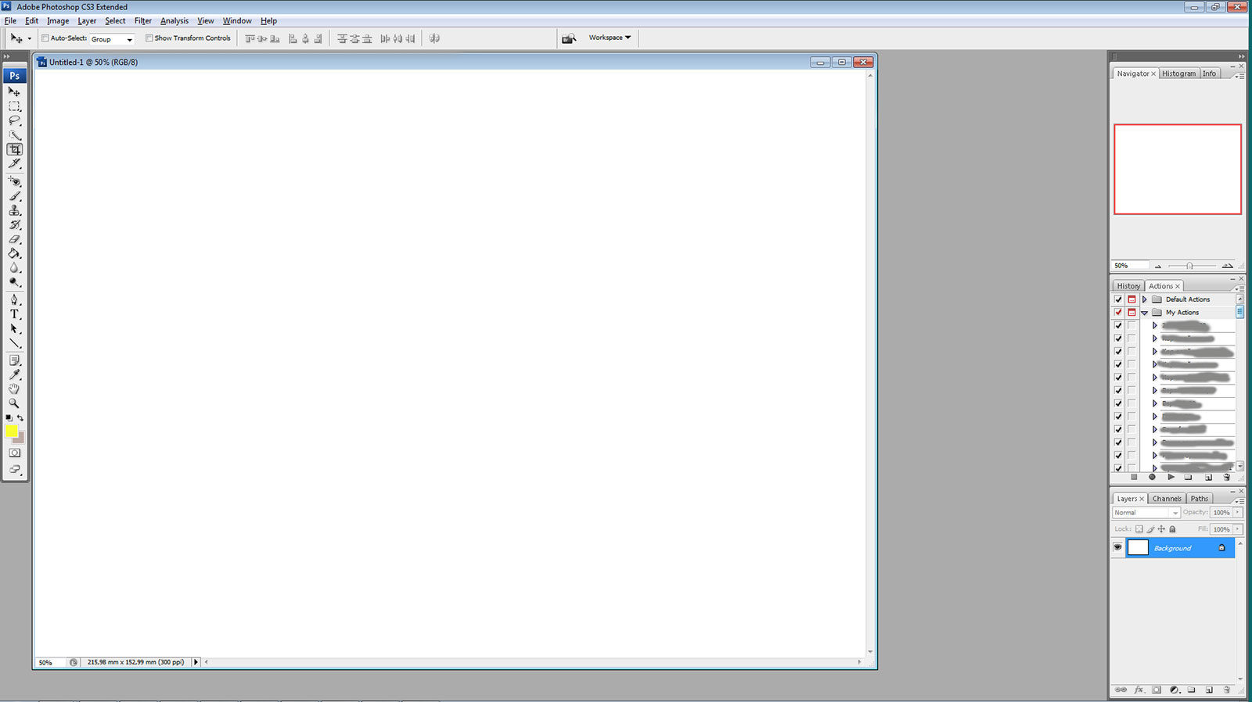This screenshot has width=1252, height=702.
Task: Click the Play action button
Action: tap(1171, 477)
